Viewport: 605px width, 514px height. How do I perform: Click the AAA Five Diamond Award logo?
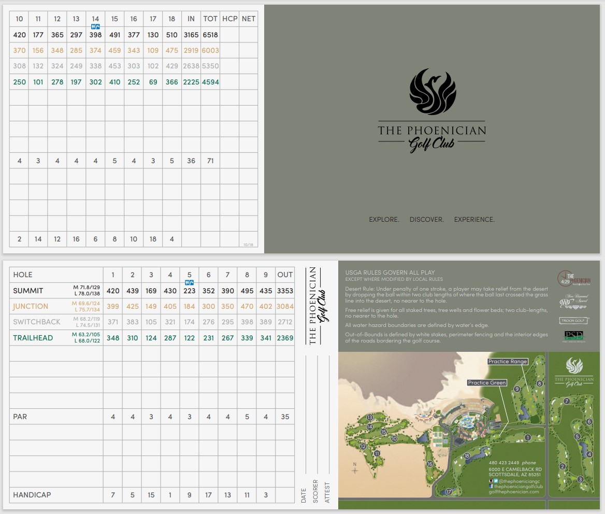(x=573, y=302)
